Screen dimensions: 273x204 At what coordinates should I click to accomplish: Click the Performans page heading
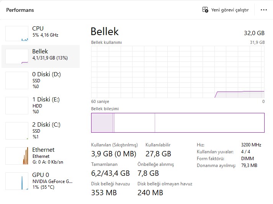pyautogui.click(x=20, y=10)
